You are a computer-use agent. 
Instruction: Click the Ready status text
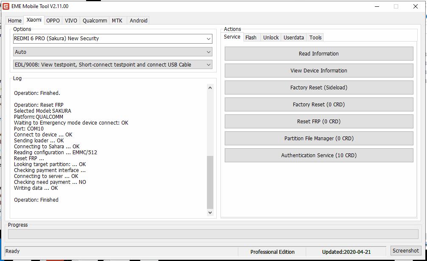pos(13,251)
